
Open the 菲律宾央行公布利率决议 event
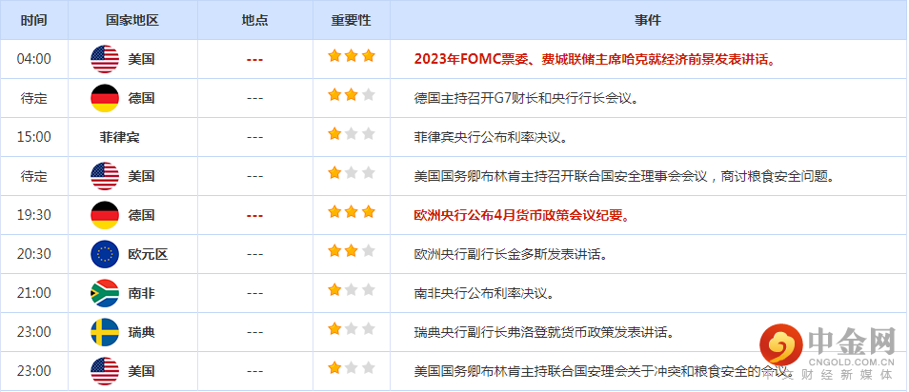point(491,137)
